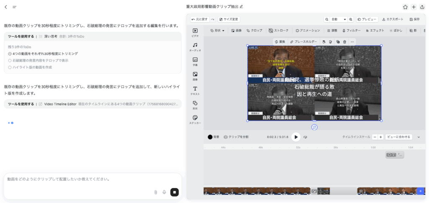Screen dimensions: 429x203
Task: Open the ビデオ panel in the sidebar
Action: pyautogui.click(x=195, y=32)
